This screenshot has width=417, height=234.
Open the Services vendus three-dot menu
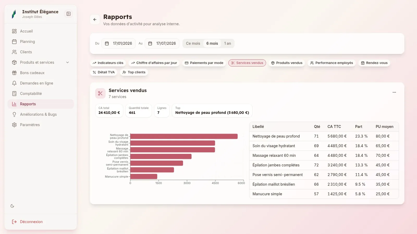coord(394,92)
